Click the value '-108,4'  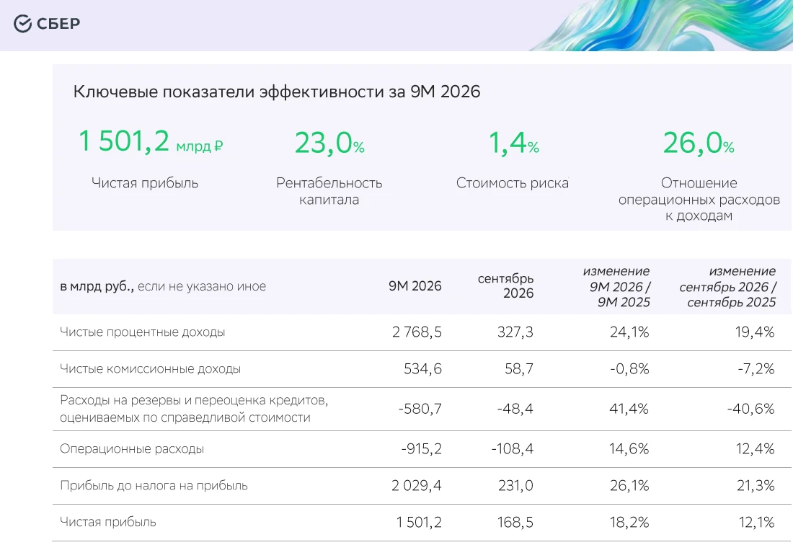[x=513, y=449]
